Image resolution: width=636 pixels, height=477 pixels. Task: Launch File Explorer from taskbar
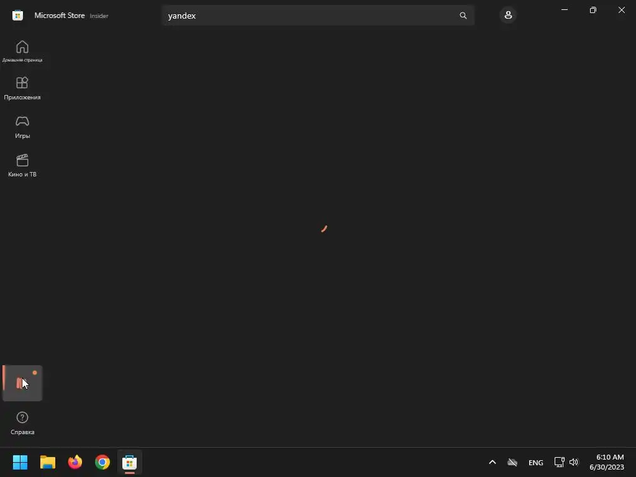click(x=47, y=462)
